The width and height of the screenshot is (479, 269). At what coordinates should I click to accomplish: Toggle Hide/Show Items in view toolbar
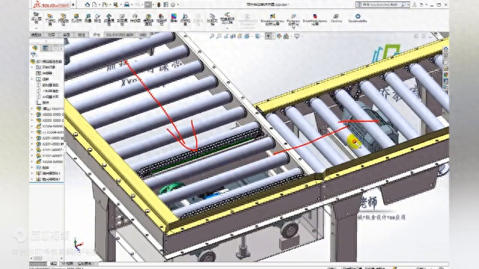[x=268, y=37]
